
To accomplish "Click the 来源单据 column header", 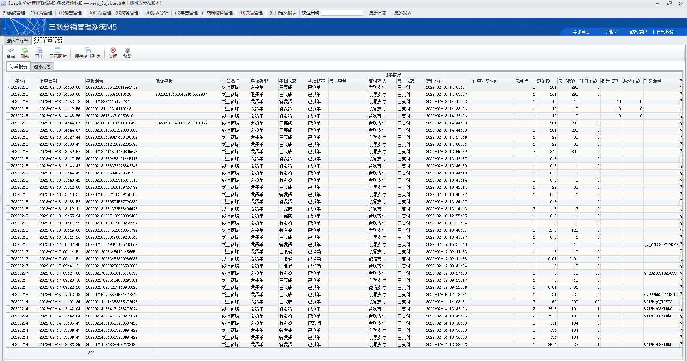I will (187, 81).
